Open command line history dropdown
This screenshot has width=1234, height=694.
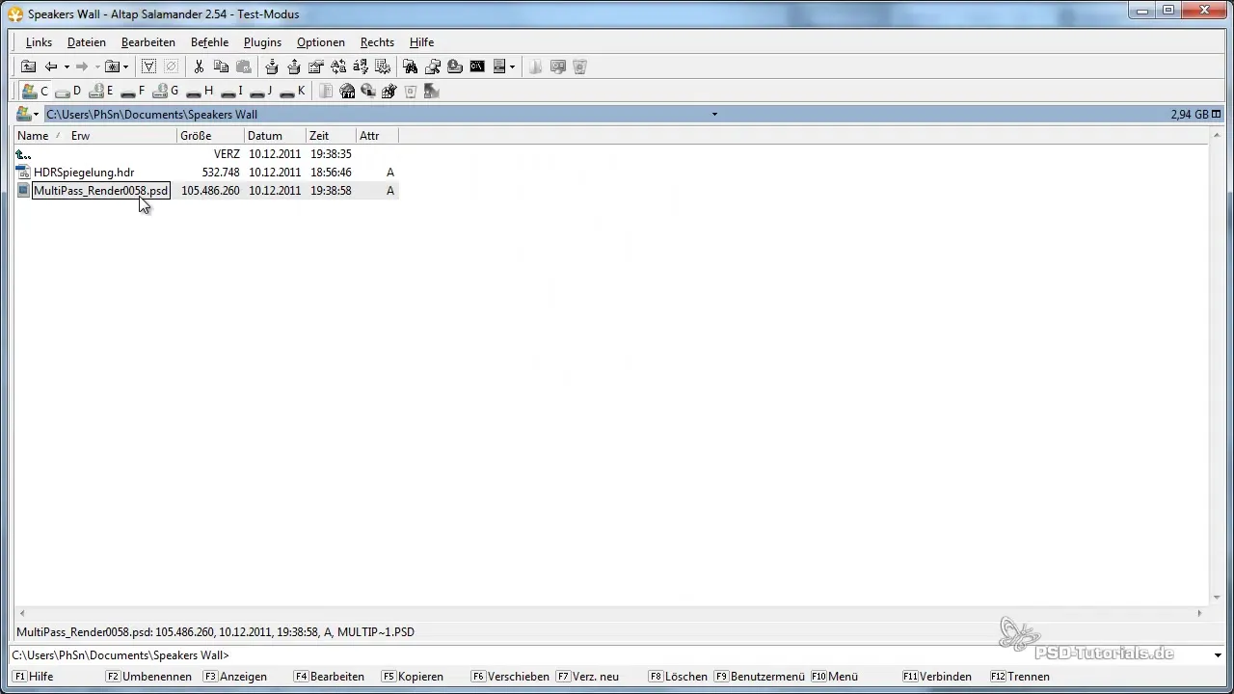click(1217, 655)
